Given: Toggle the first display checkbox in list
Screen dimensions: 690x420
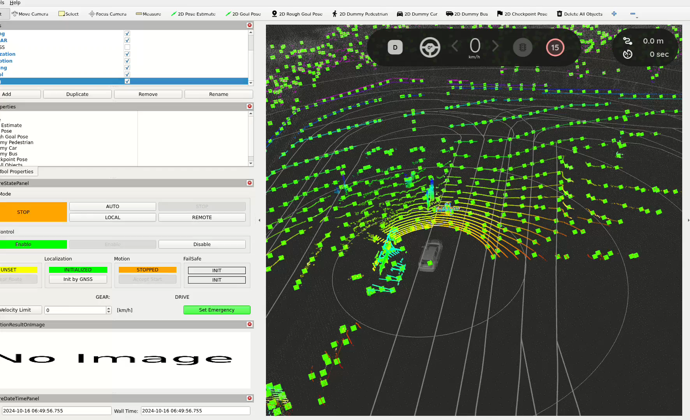Looking at the screenshot, I should pyautogui.click(x=127, y=33).
